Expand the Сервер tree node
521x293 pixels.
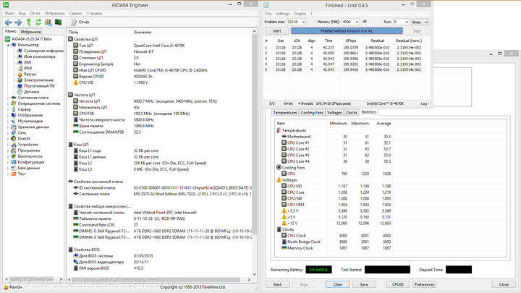coord(8,109)
